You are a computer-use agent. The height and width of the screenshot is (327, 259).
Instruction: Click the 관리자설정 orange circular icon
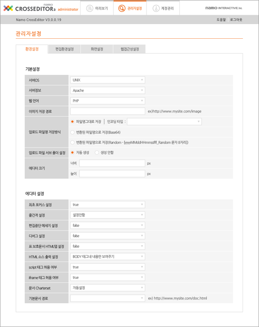(x=122, y=8)
